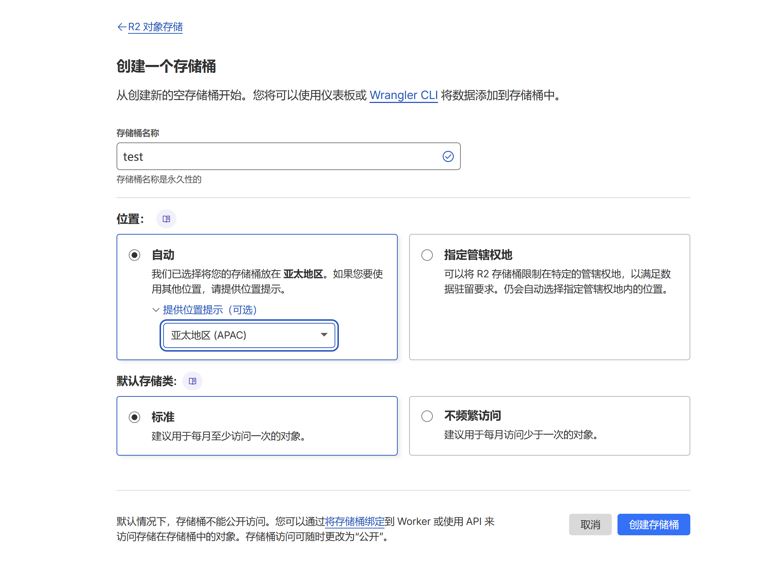This screenshot has width=776, height=569.
Task: Click the validation checkmark in the bucket name field
Action: pos(448,156)
